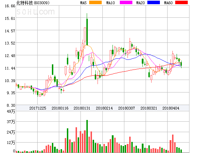The height and width of the screenshot is (153, 209).
Task: Click the magenta MA10 legend swatch
Action: (x=126, y=2)
